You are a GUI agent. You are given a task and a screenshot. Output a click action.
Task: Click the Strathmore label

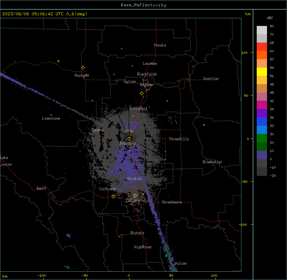[x=172, y=202]
